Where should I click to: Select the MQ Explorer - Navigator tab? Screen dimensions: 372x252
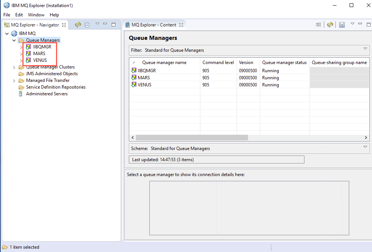35,25
